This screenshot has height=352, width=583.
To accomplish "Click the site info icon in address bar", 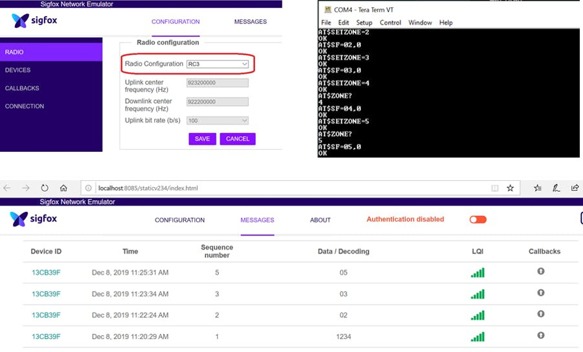I will (x=89, y=188).
